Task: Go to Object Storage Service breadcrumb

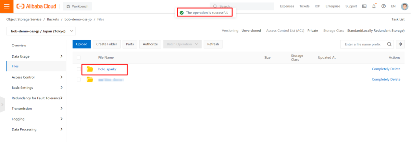Action: (x=24, y=19)
